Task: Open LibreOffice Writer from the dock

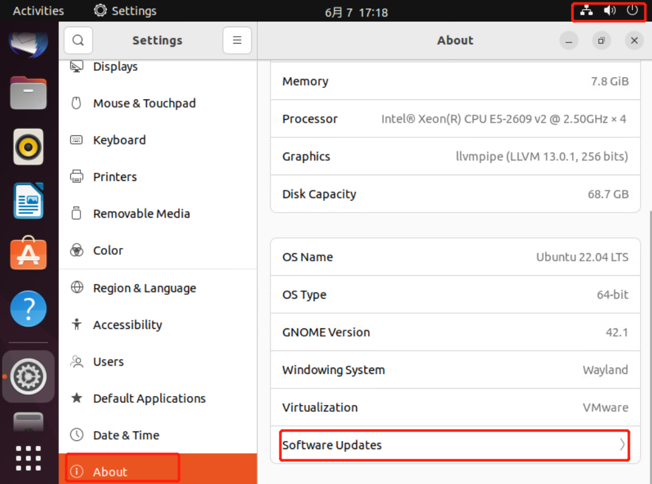Action: 29,201
